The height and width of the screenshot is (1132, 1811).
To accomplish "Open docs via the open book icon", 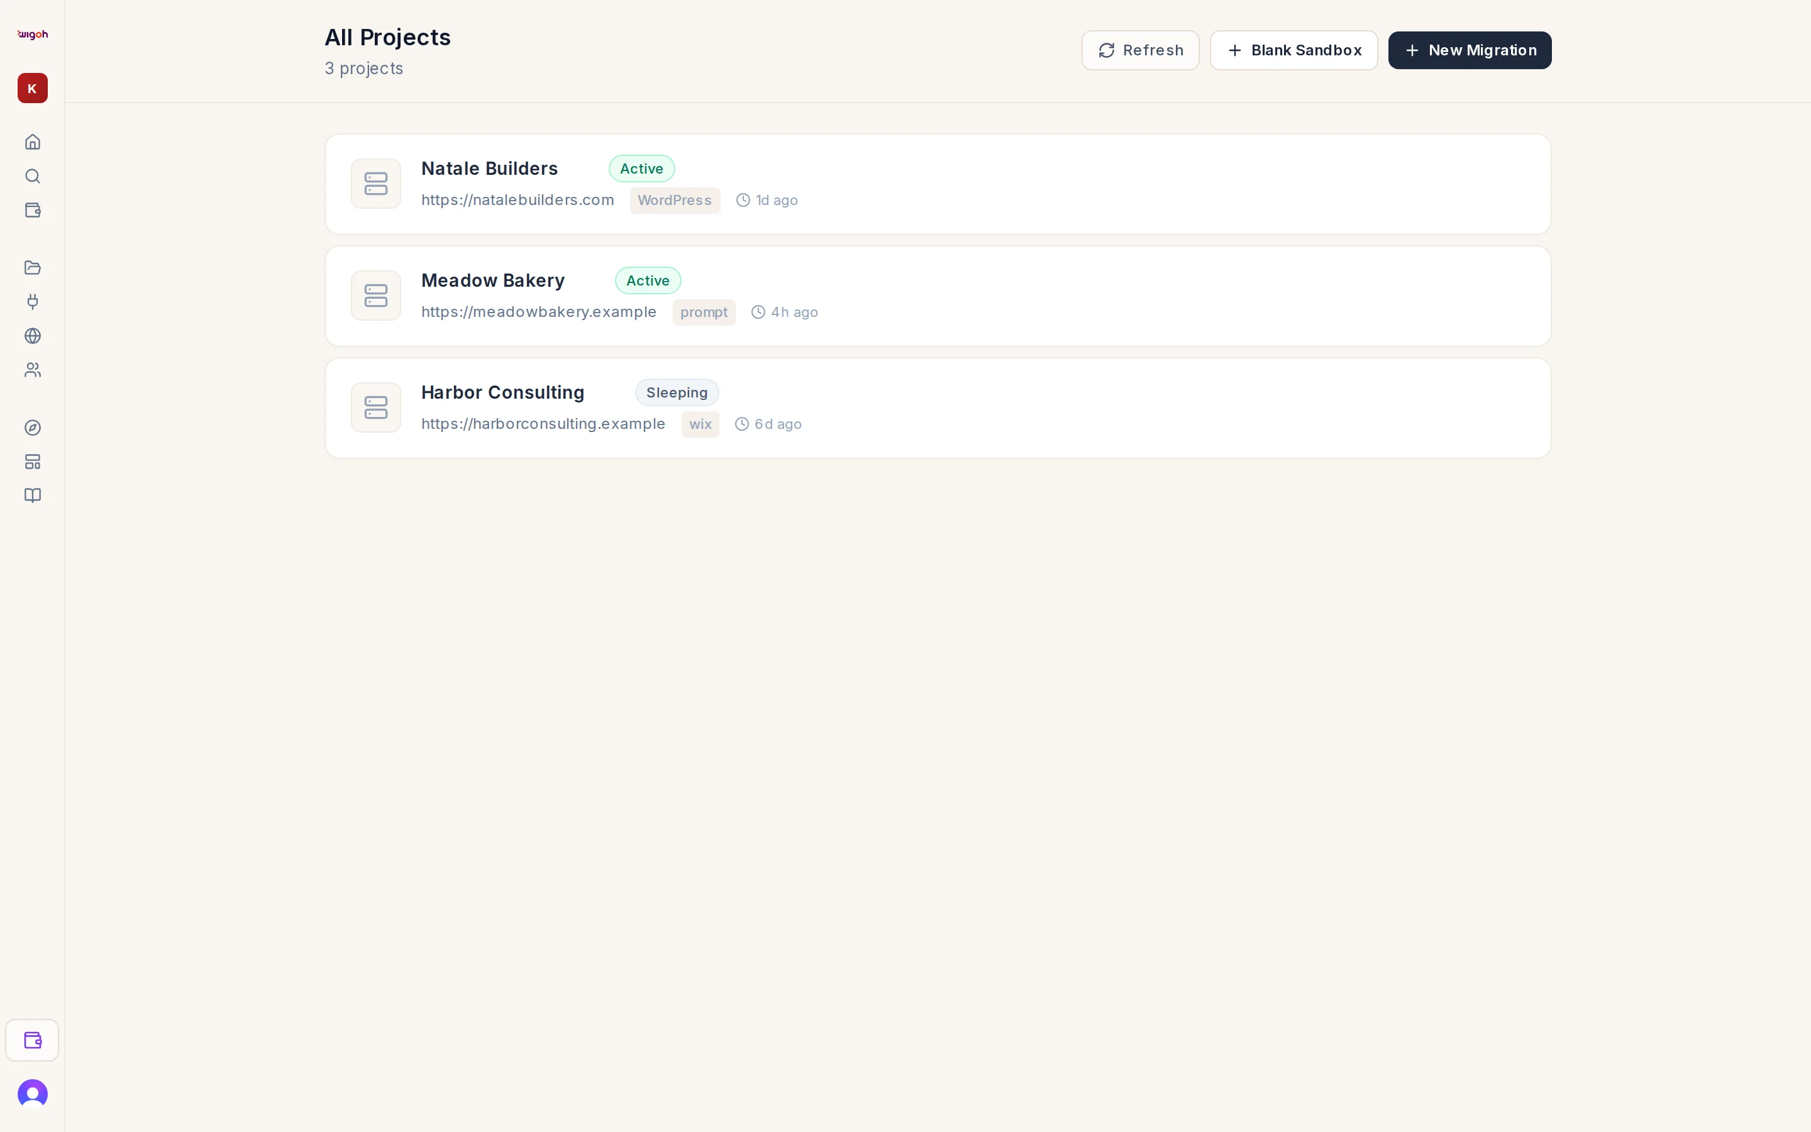I will (x=32, y=496).
